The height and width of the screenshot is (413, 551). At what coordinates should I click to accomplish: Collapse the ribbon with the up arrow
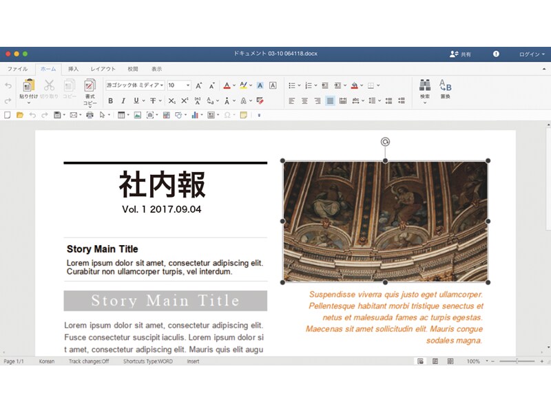pos(544,70)
